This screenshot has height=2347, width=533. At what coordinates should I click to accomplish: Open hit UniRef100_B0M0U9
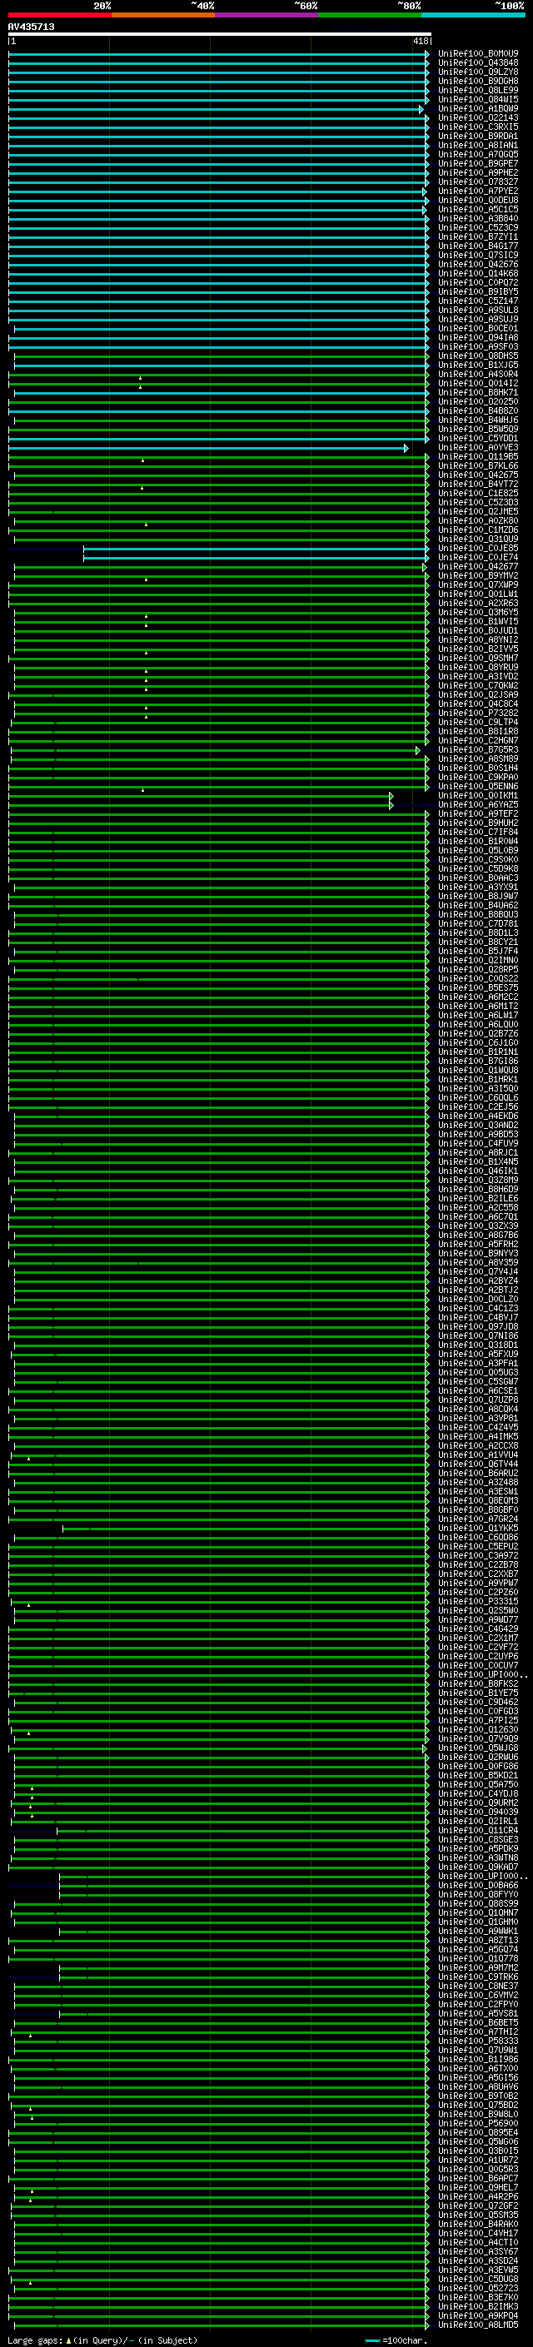click(x=478, y=54)
